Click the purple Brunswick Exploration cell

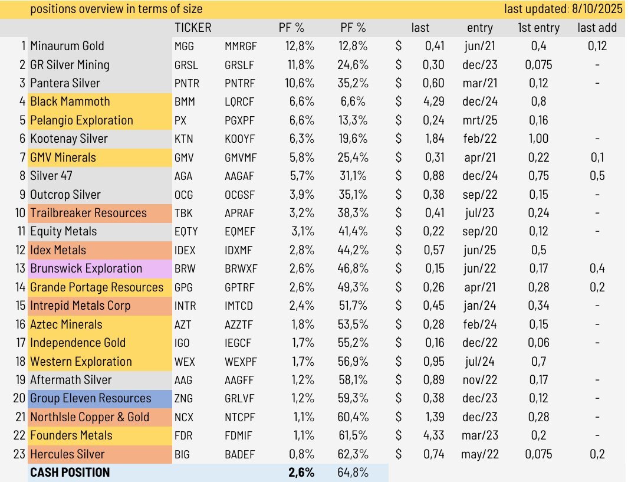click(x=86, y=268)
